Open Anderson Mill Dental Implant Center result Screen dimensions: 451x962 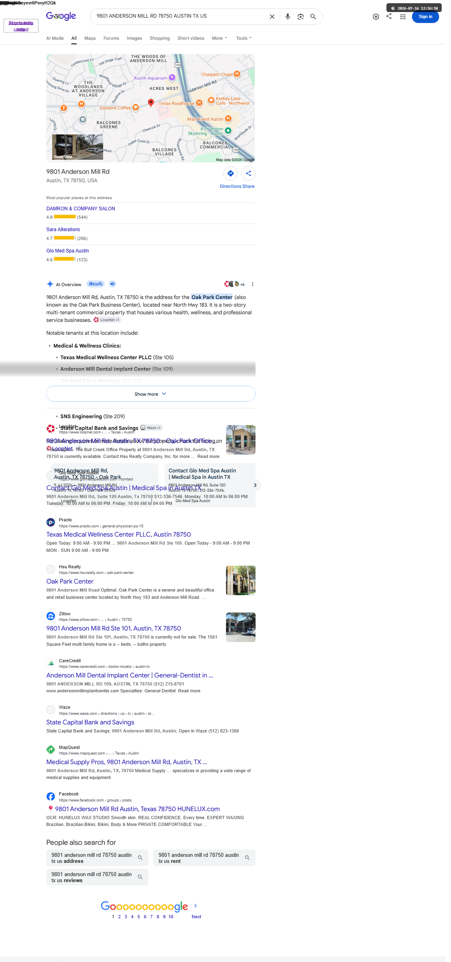(130, 675)
